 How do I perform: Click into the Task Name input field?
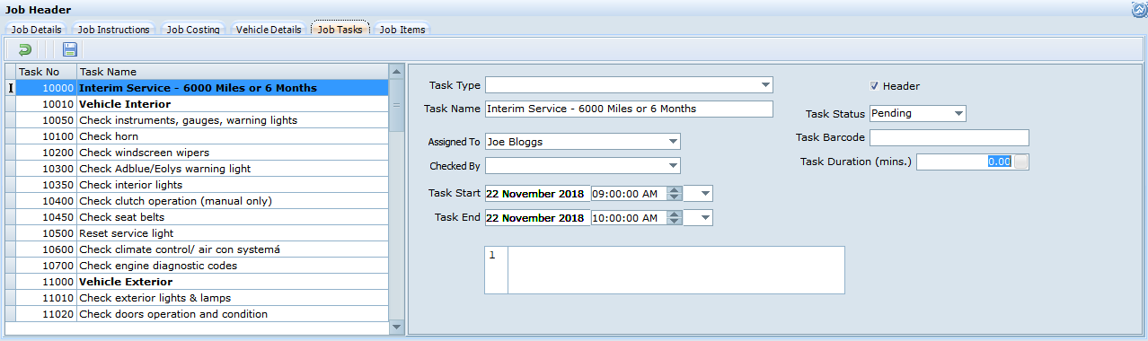coord(629,109)
